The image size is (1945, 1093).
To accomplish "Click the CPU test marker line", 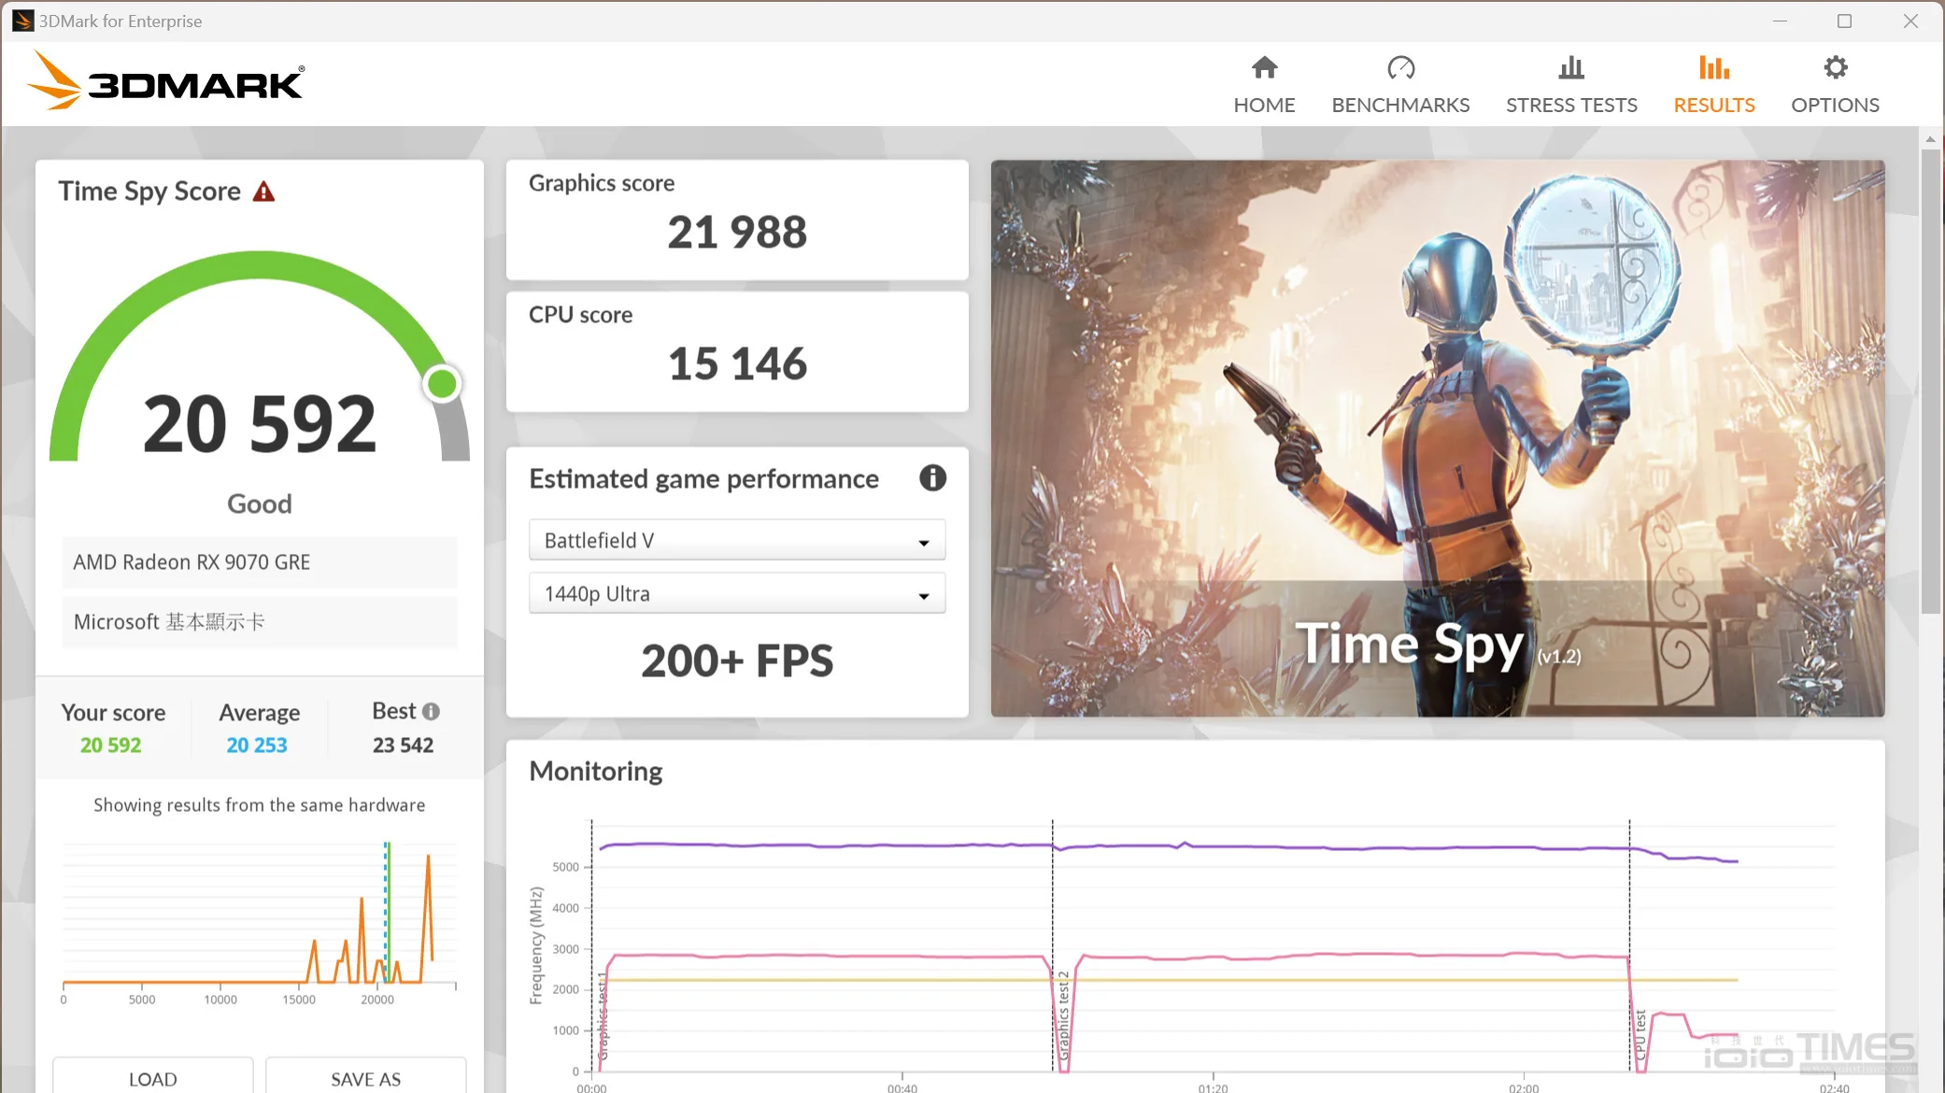I will 1630,945.
